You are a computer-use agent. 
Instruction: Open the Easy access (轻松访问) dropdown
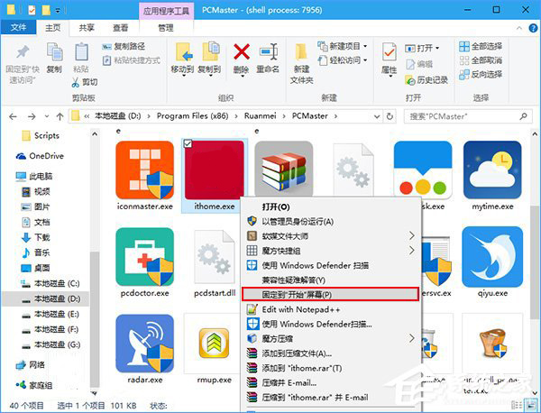(343, 60)
